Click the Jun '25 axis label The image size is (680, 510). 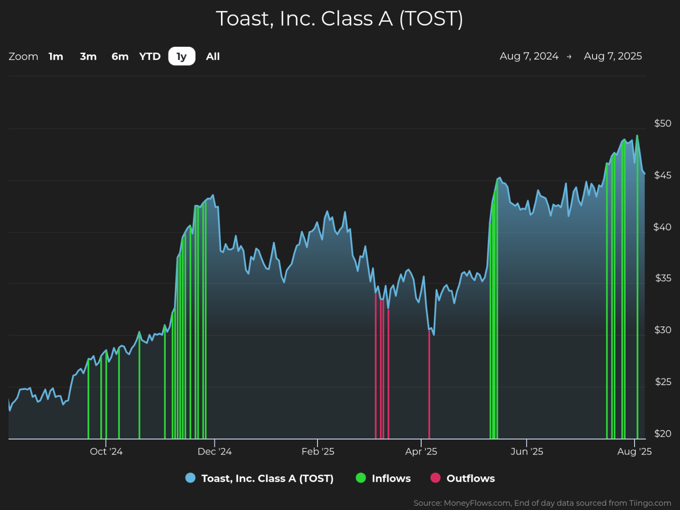click(527, 451)
